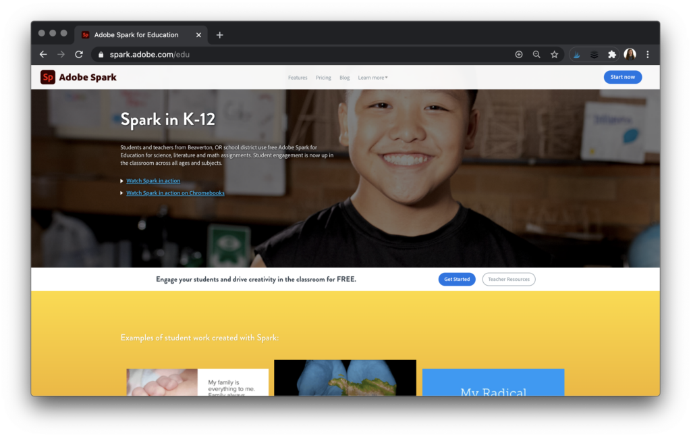Go back using the browser back arrow
This screenshot has width=691, height=437.
coord(43,55)
